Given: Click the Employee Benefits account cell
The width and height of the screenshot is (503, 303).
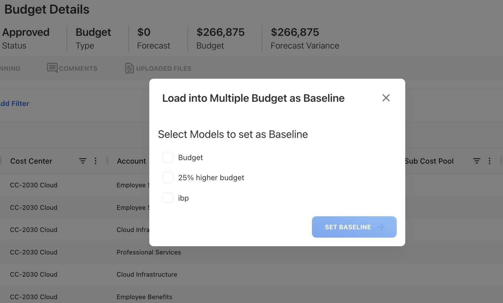Looking at the screenshot, I should (x=144, y=296).
